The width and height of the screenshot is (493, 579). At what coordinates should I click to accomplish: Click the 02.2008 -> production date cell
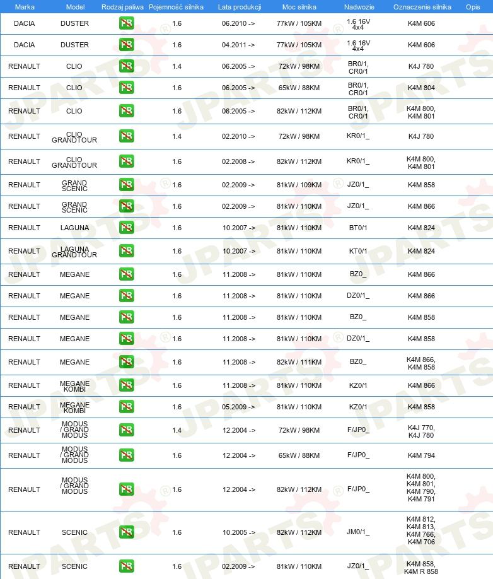point(238,161)
